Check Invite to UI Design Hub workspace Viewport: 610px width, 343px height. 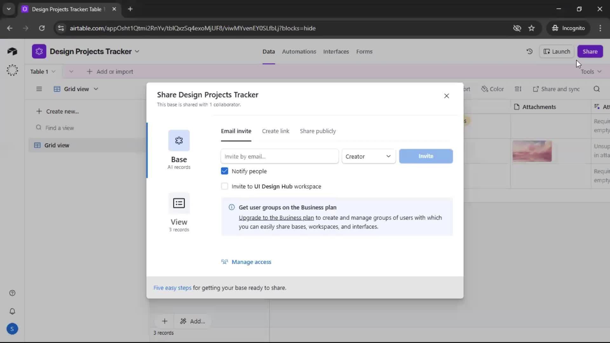pyautogui.click(x=225, y=186)
